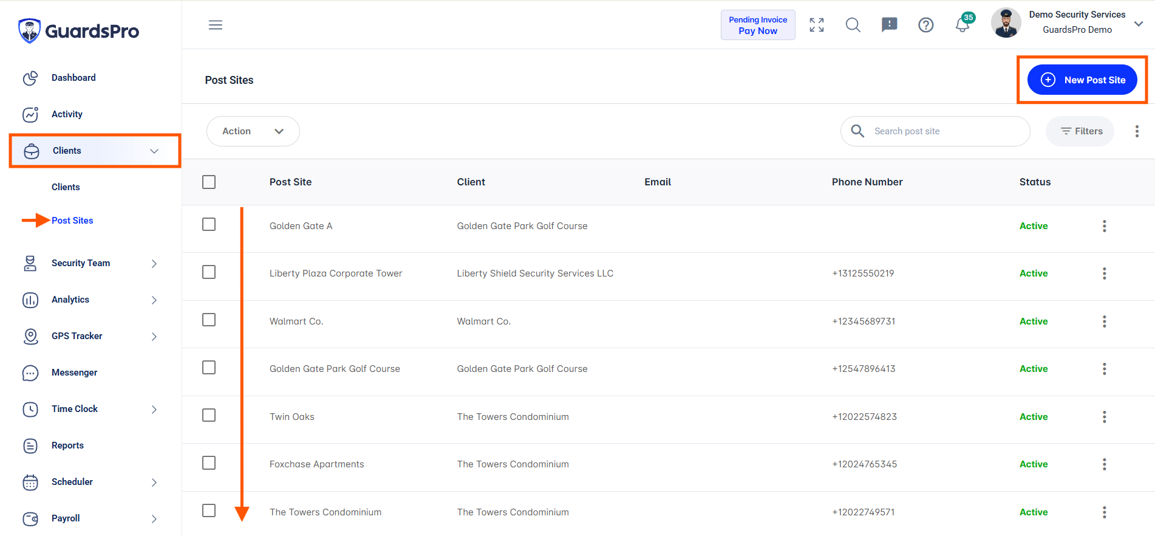Open row menu for Liberty Plaza Corporate Tower
Viewport: 1155px width, 536px height.
(1104, 273)
